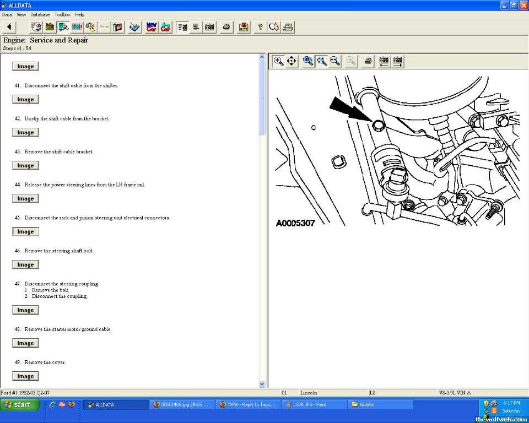The image size is (529, 423).
Task: Click the question mark help icon
Action: tap(260, 26)
